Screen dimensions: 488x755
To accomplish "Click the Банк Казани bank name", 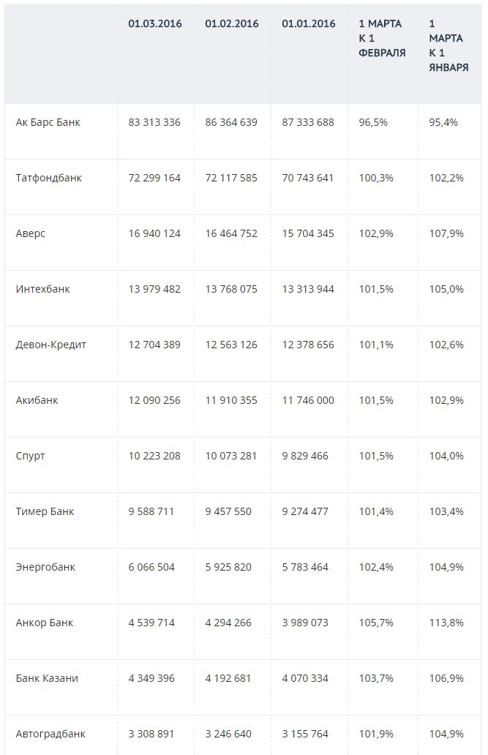I will point(47,678).
